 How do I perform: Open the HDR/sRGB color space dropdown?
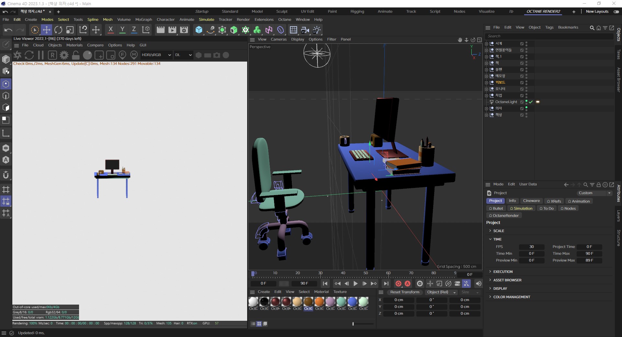(156, 55)
